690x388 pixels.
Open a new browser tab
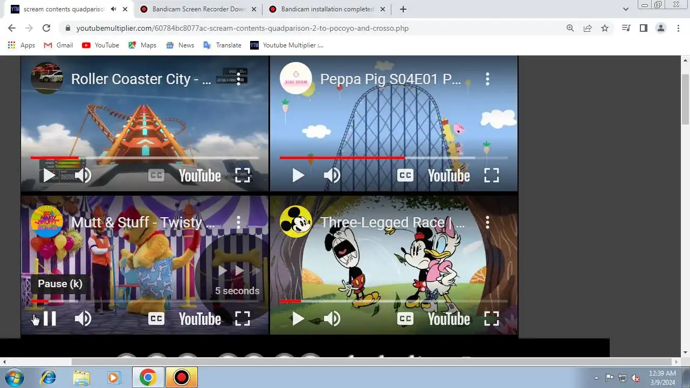403,9
